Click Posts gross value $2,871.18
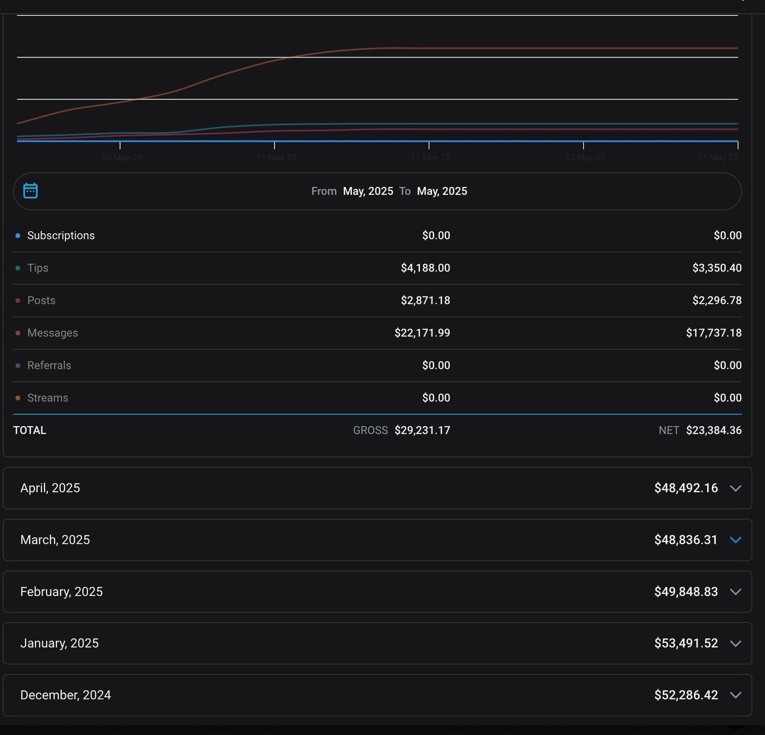 (x=426, y=301)
